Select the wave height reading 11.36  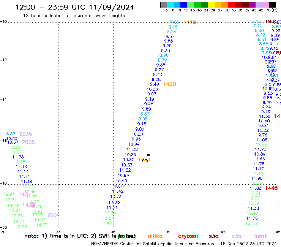pos(265,116)
